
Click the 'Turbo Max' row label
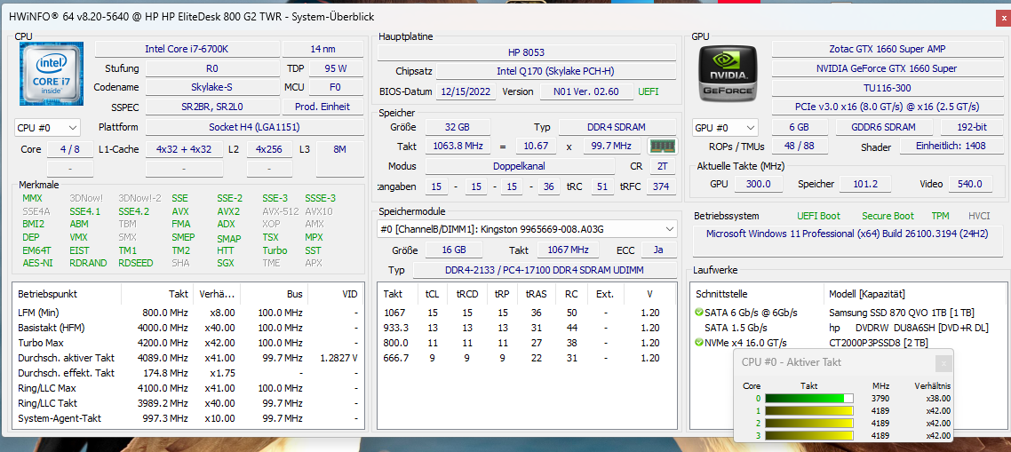(x=41, y=343)
